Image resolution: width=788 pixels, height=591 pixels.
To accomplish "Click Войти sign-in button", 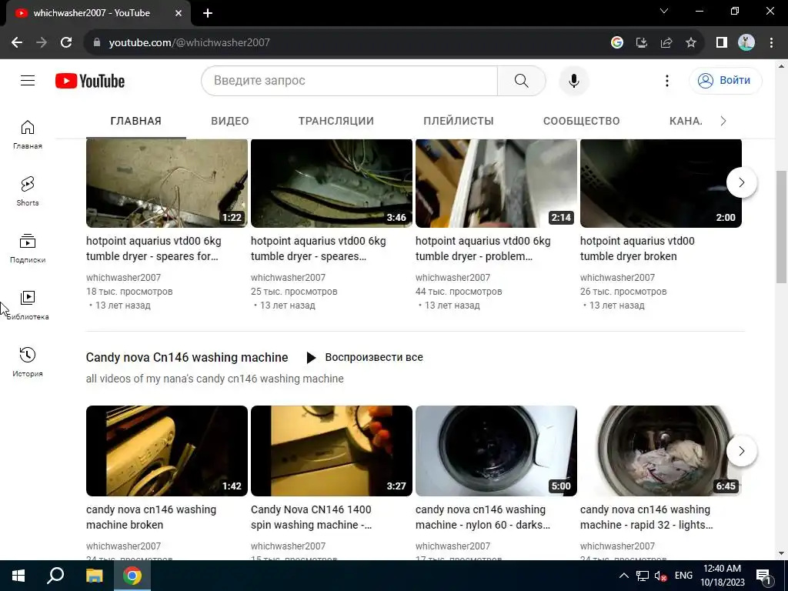I will point(725,80).
